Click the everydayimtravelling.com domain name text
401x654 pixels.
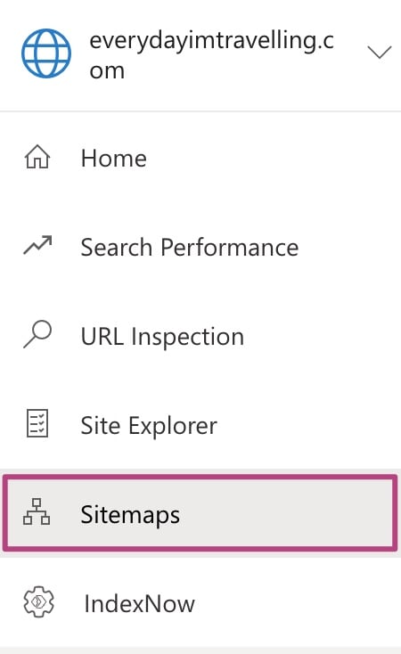(211, 55)
